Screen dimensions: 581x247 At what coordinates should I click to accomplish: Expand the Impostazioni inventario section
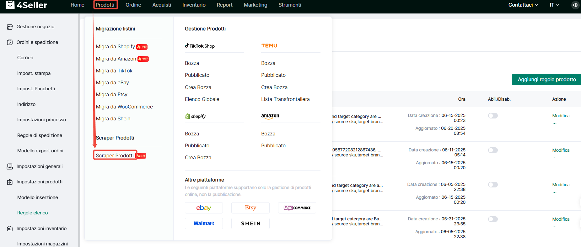(x=41, y=229)
